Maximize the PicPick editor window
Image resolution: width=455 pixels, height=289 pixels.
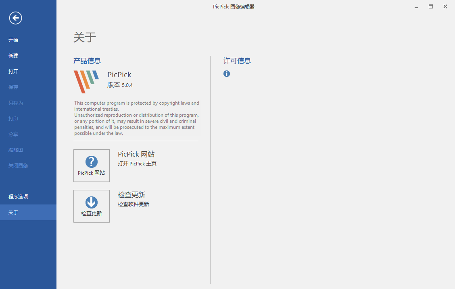431,6
